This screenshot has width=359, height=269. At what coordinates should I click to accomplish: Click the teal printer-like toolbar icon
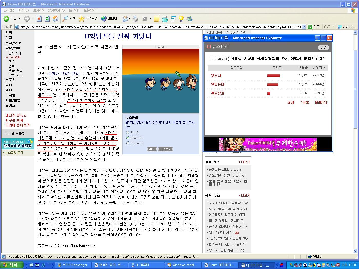point(165,18)
